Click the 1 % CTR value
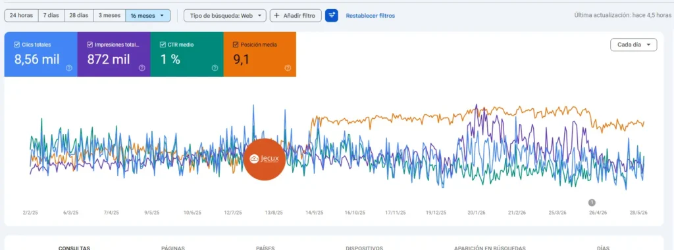The image size is (674, 250). click(x=170, y=59)
